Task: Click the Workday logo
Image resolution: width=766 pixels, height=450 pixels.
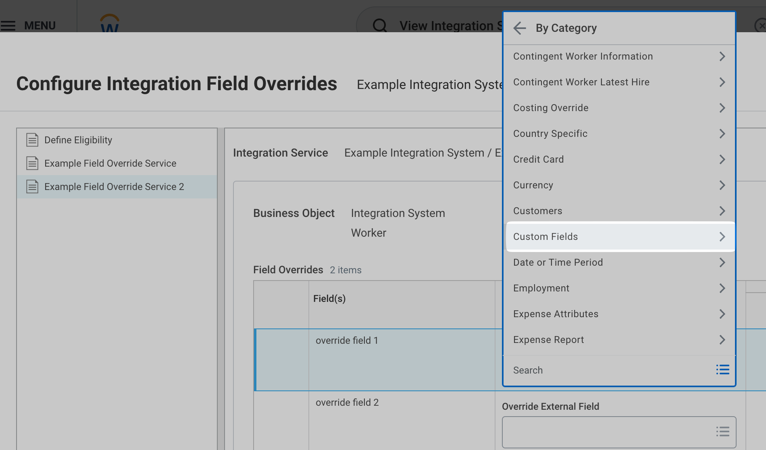Action: (110, 23)
